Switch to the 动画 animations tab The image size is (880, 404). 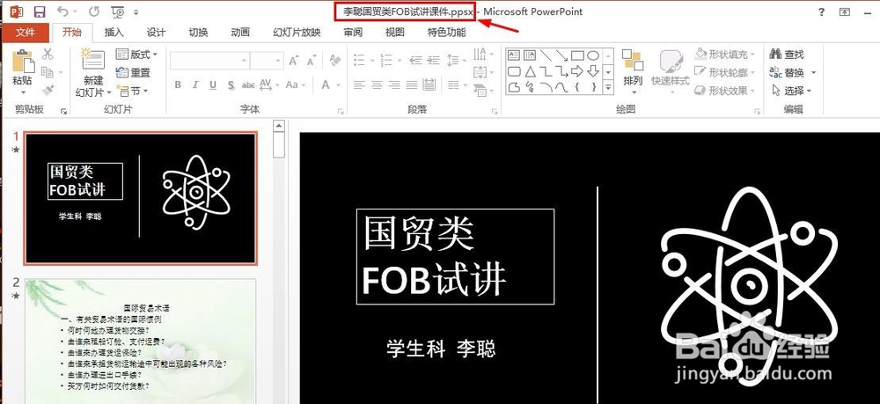click(240, 33)
